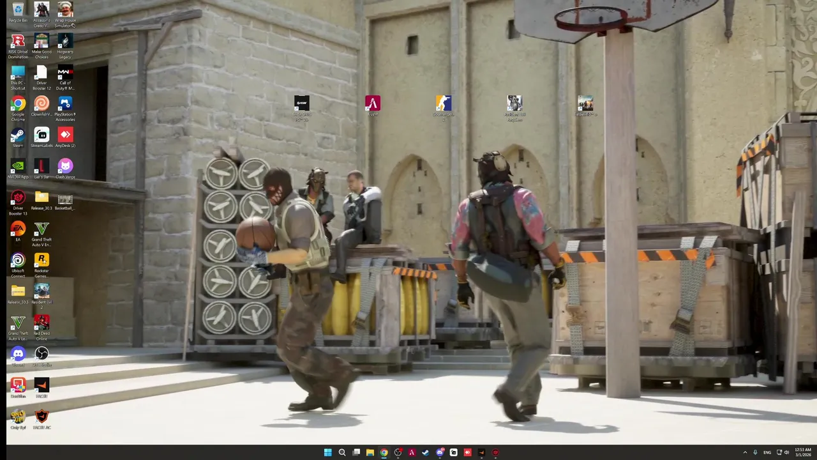817x460 pixels.
Task: Click the microphone tray icon
Action: click(755, 452)
